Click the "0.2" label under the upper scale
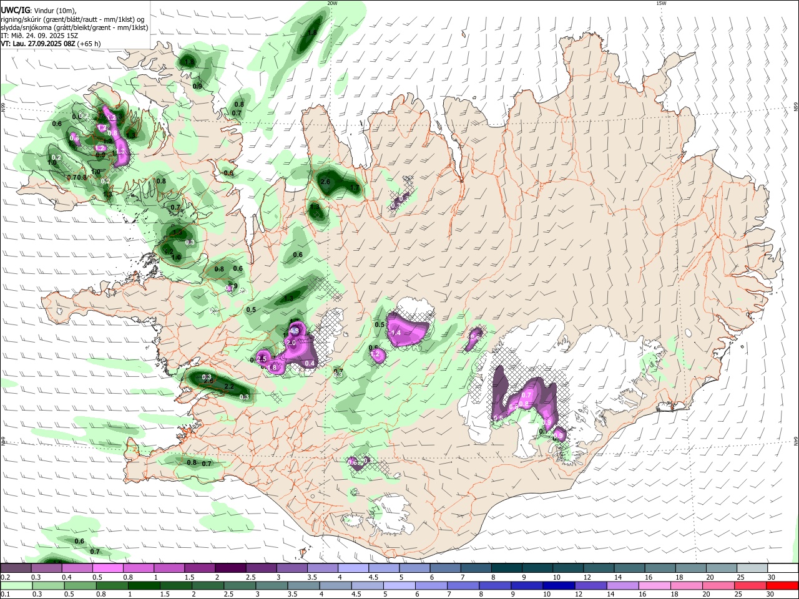 6,577
